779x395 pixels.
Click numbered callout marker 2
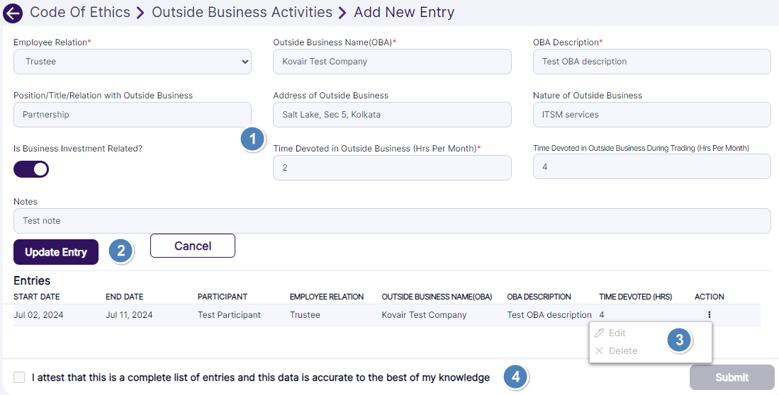[x=121, y=251]
